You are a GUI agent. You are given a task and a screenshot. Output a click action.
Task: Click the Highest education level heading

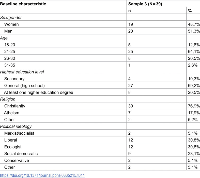tap(22, 72)
